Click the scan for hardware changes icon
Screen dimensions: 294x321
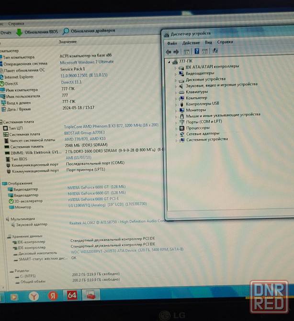tap(215, 51)
